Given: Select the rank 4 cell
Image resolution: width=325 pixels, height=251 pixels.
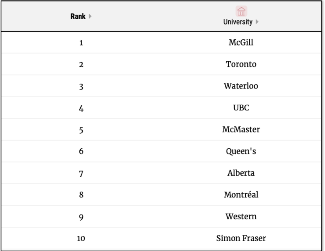Looking at the screenshot, I should pyautogui.click(x=81, y=108).
